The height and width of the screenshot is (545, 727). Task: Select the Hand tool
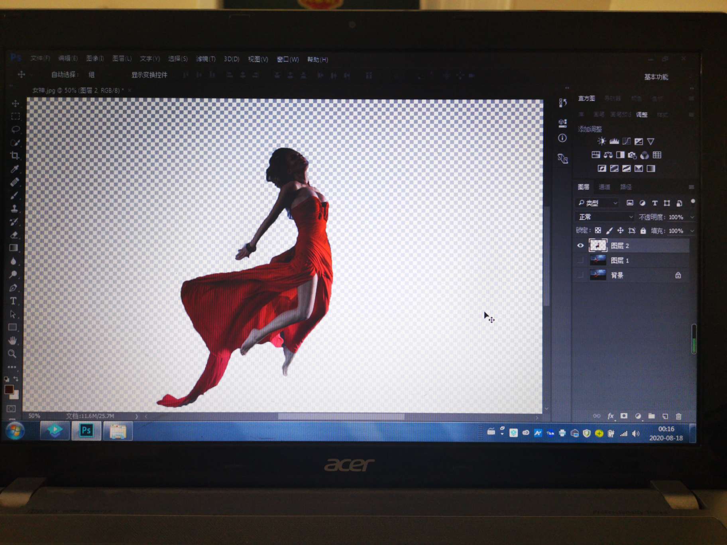click(13, 340)
